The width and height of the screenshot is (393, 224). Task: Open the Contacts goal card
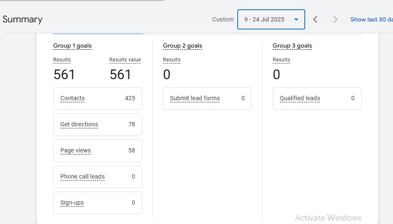98,99
